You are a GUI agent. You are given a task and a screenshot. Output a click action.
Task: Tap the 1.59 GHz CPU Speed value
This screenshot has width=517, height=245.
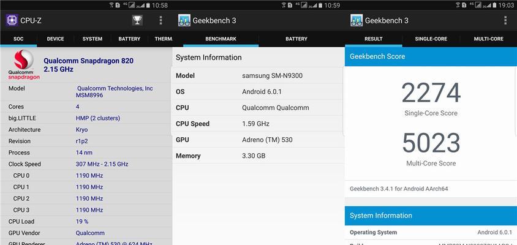coord(255,124)
